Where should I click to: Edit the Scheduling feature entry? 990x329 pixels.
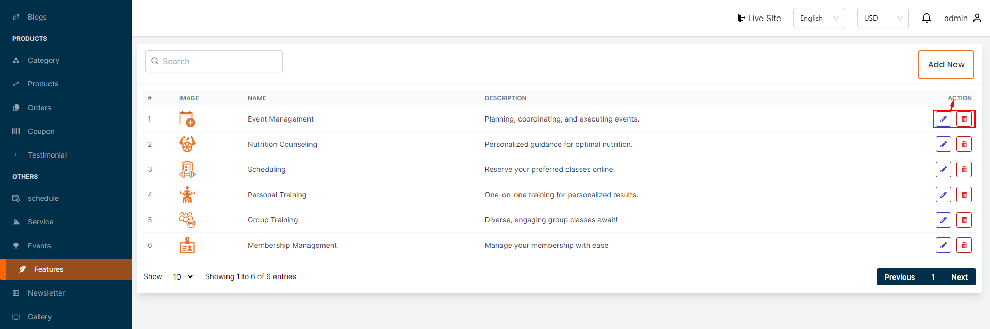coord(943,169)
